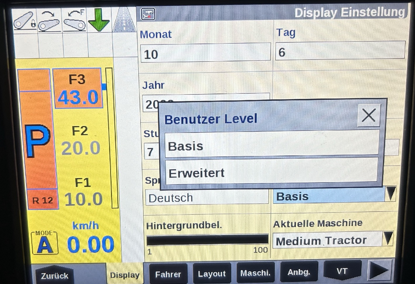Select the belt reverse F icon
The height and width of the screenshot is (284, 415).
coord(75,21)
